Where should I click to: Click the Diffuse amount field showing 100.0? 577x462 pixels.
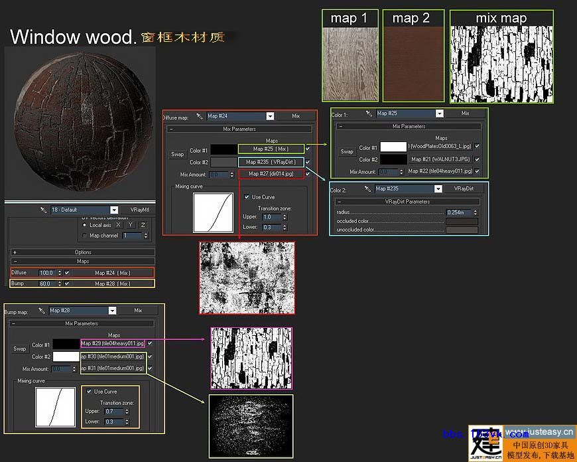point(48,273)
